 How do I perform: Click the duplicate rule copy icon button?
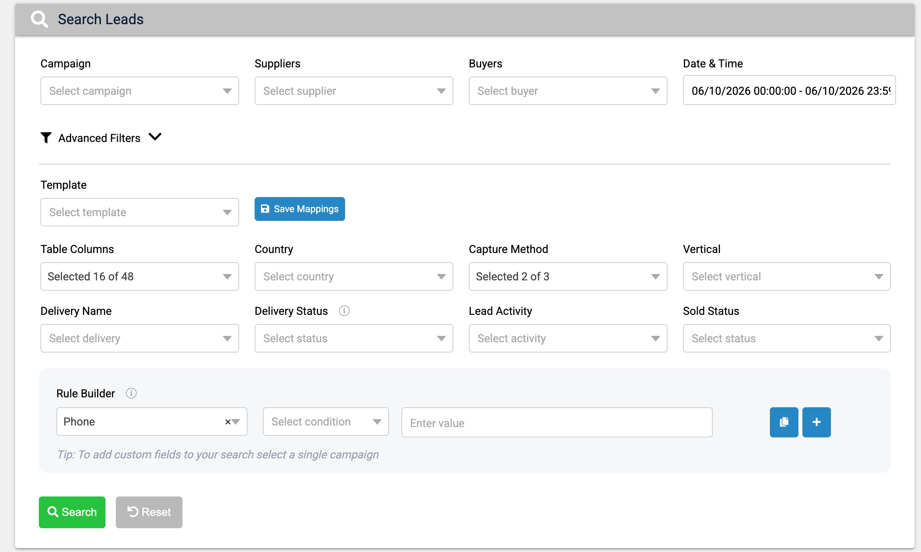(x=784, y=422)
